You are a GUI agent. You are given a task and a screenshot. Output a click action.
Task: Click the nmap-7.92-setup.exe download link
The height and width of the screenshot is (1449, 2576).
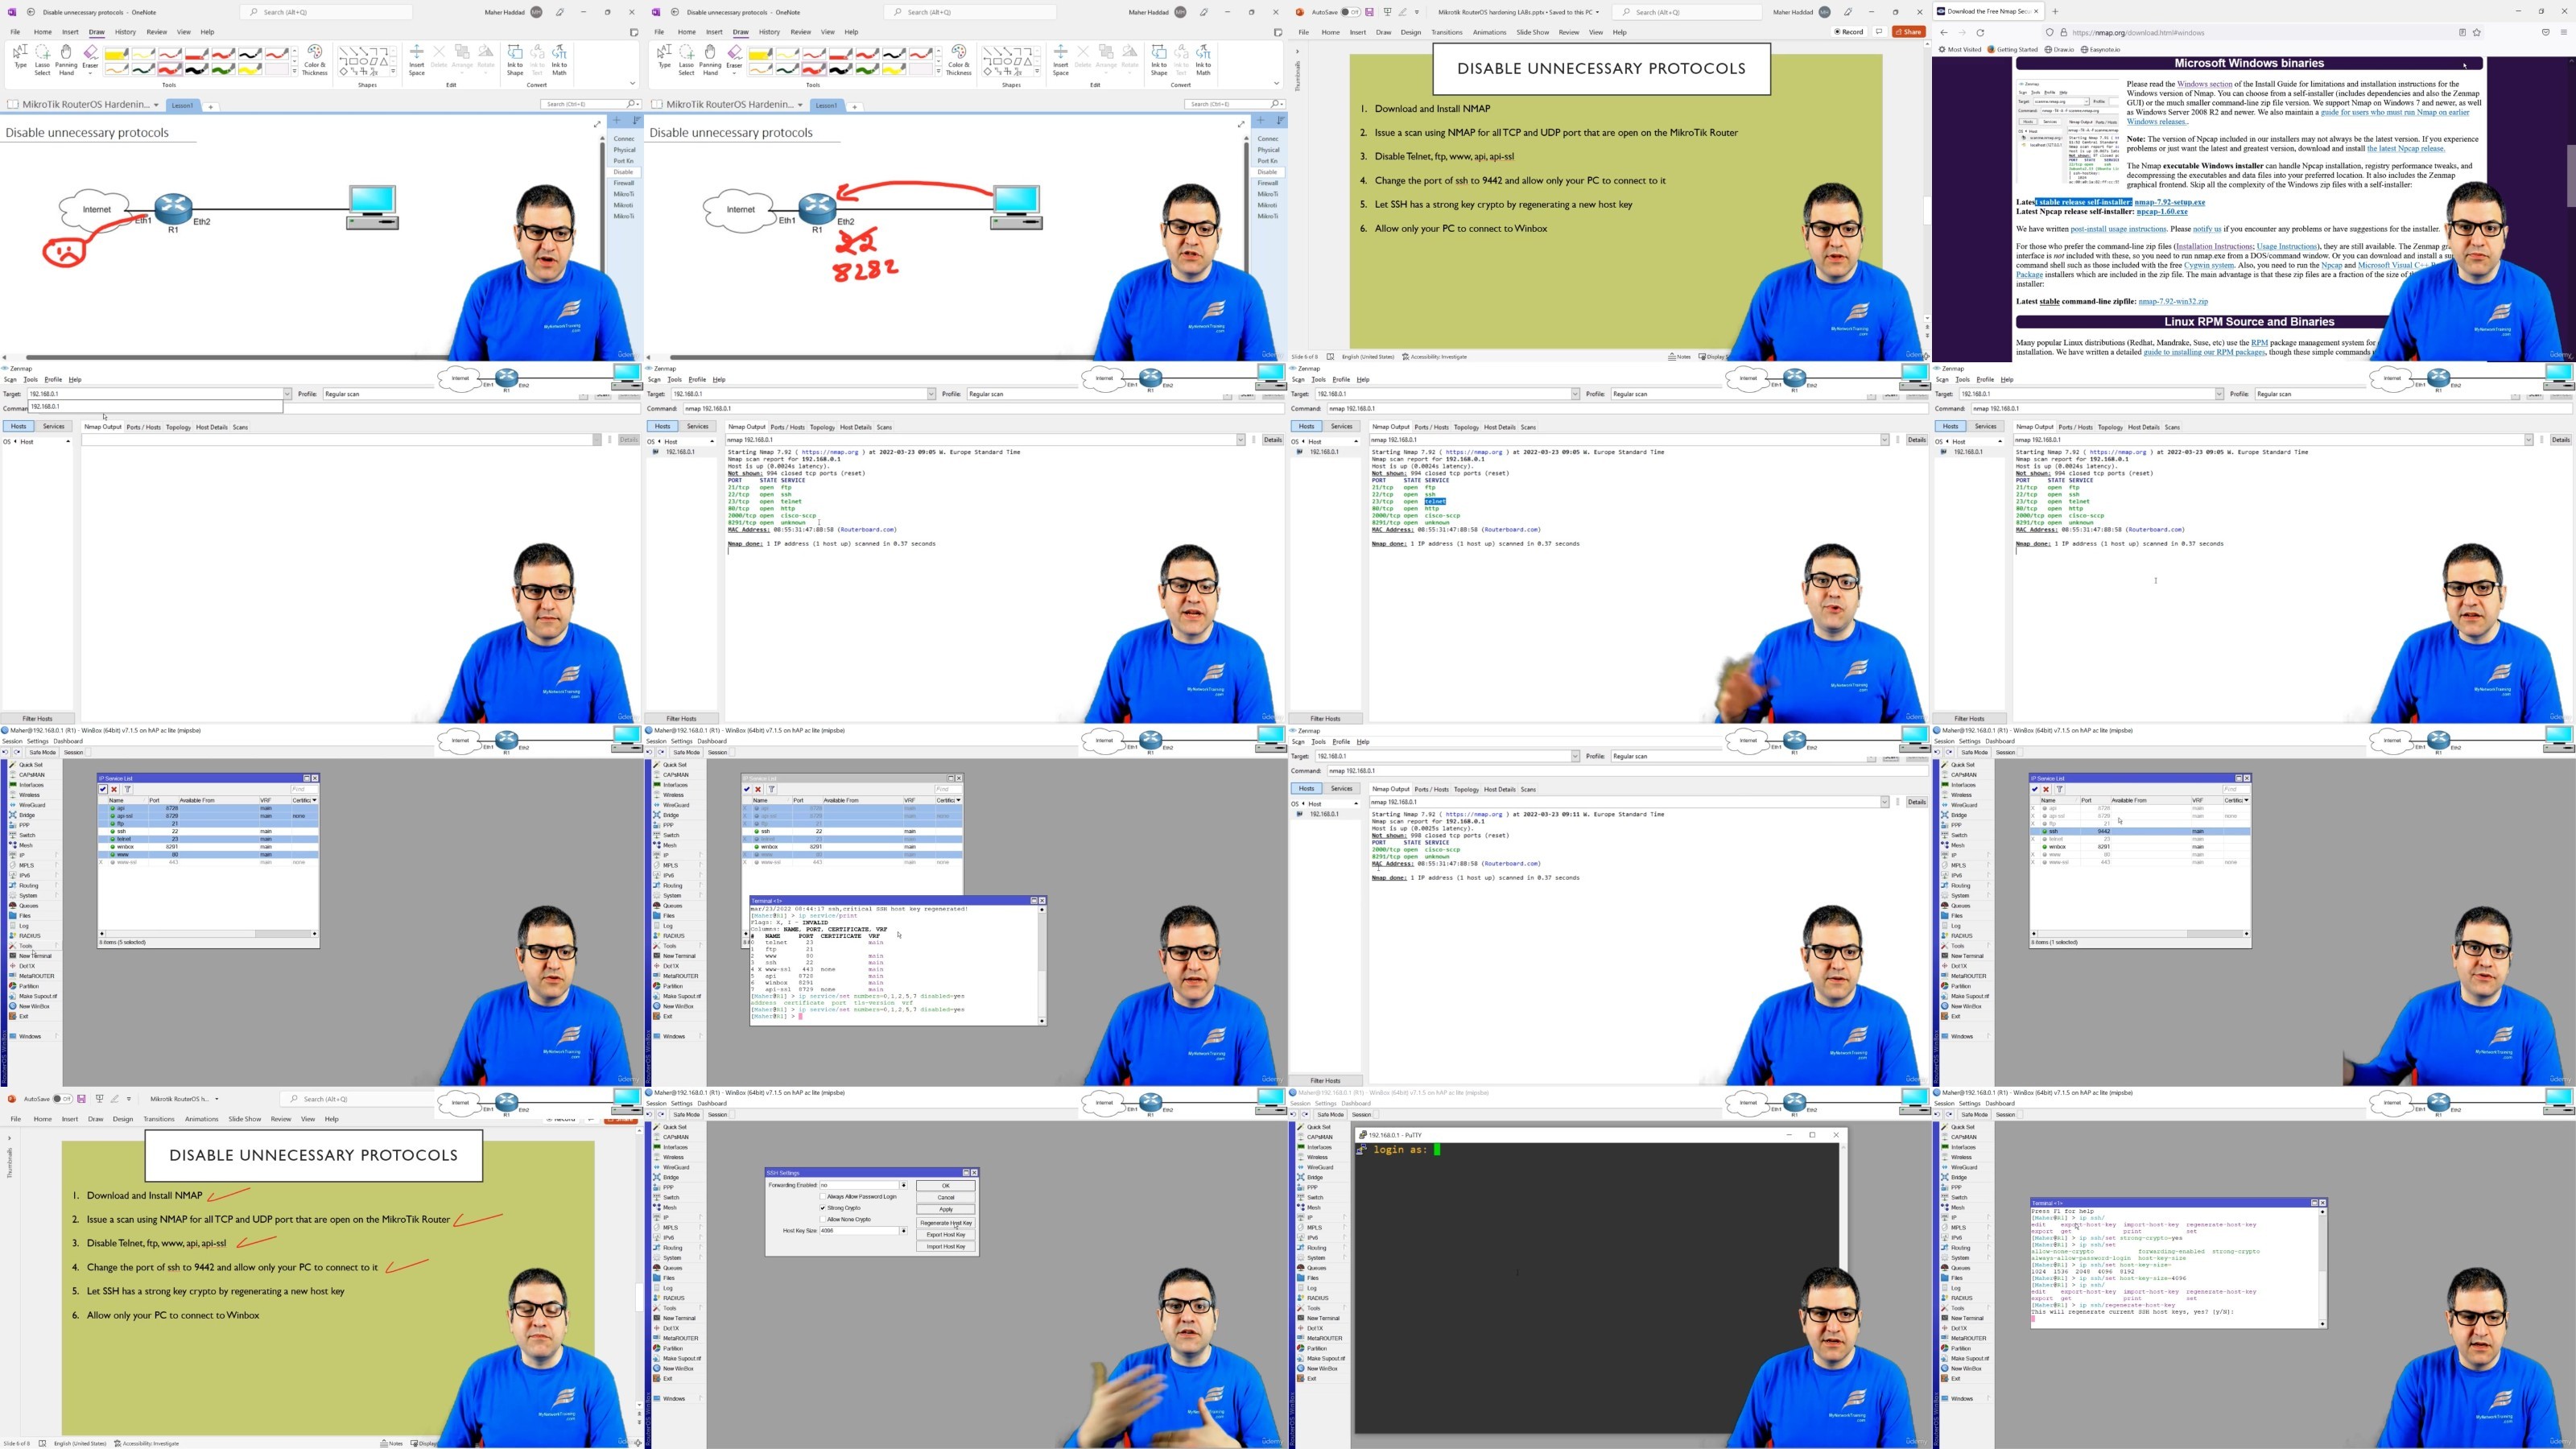coord(2169,202)
